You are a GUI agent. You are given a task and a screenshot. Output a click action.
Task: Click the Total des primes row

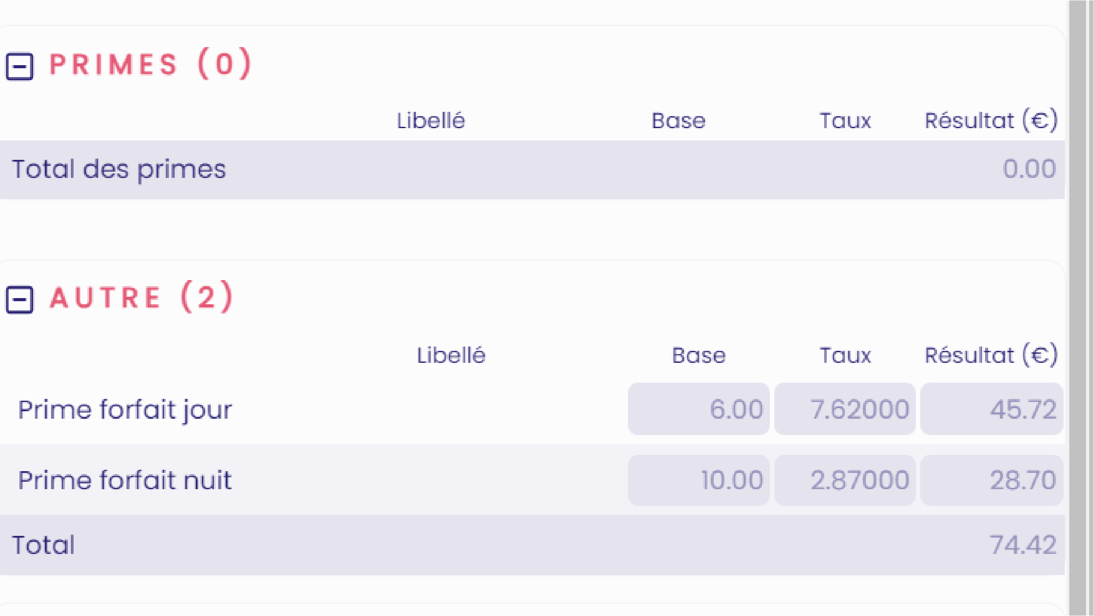pyautogui.click(x=532, y=170)
